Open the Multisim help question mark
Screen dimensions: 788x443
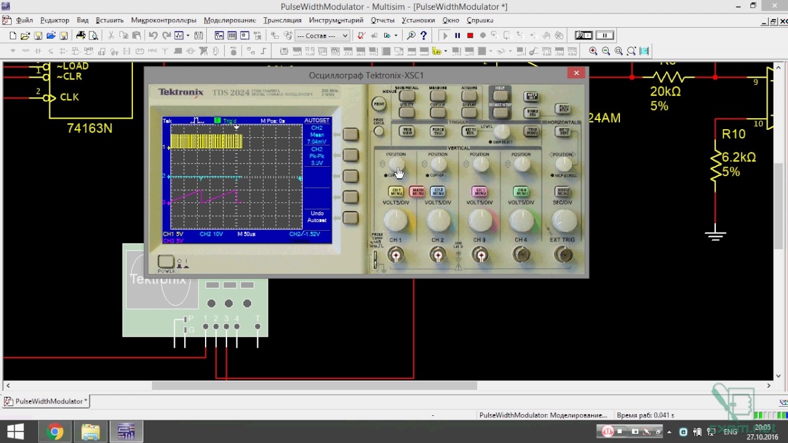click(424, 36)
